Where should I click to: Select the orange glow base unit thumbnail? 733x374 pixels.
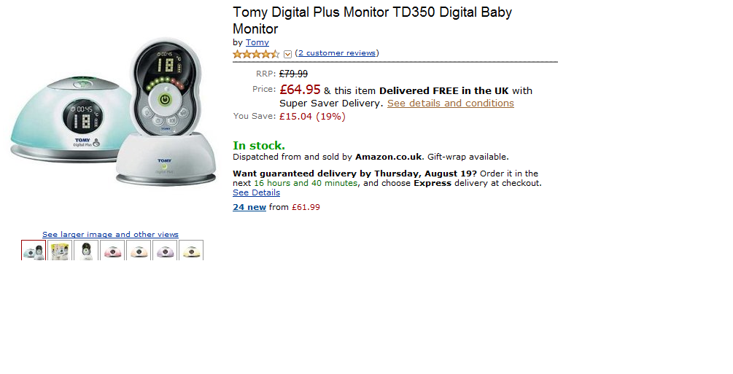point(139,251)
